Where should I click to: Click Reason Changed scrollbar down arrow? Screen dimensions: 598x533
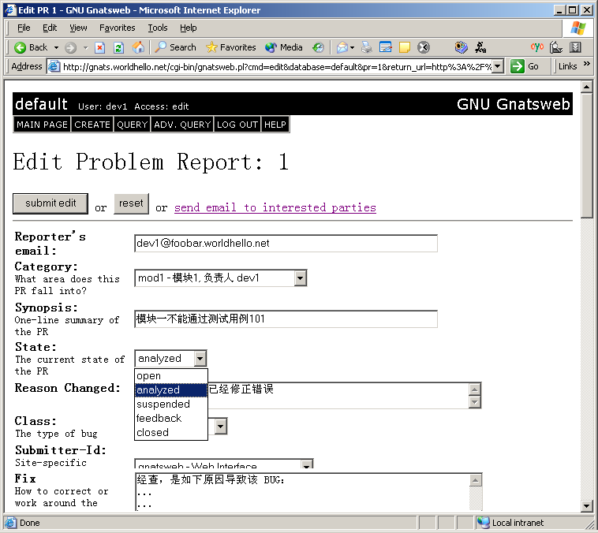point(474,401)
